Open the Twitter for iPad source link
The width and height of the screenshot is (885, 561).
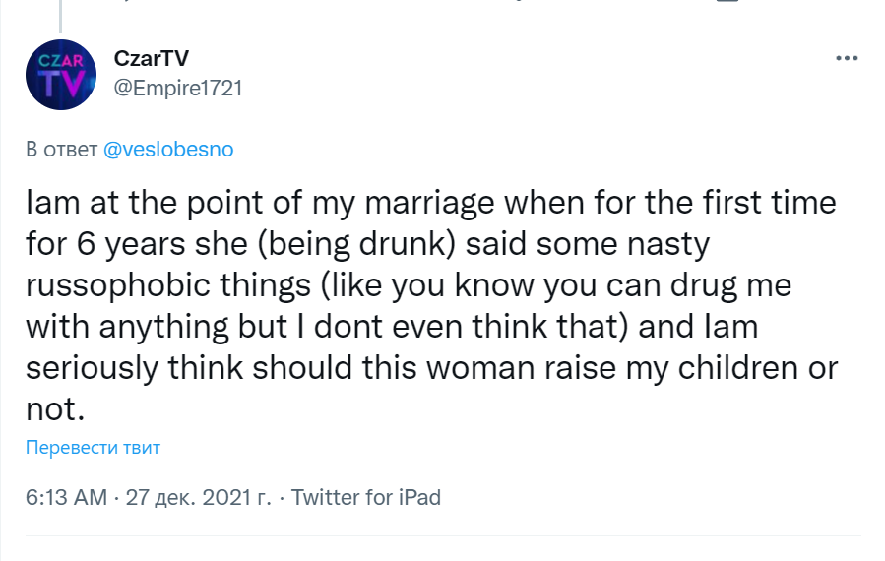coord(366,497)
